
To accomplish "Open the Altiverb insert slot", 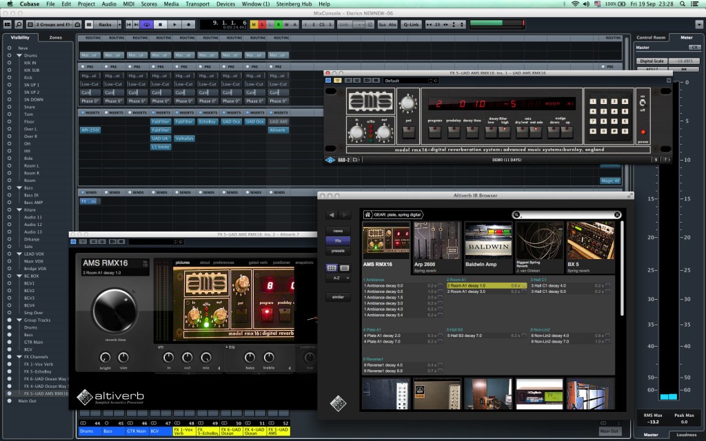I will coord(278,130).
